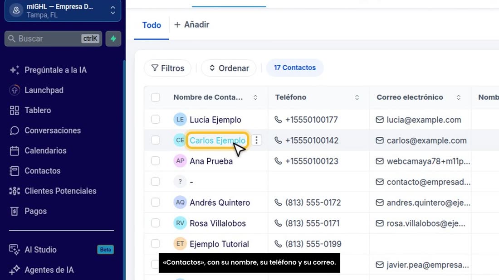Click phone number (813) 555-0172
Screen dimensions: 499x280
click(313, 203)
